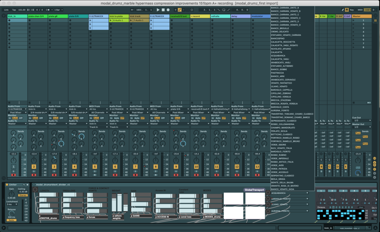Toggle the Key map mode switch
This screenshot has height=232, width=380.
352,10
